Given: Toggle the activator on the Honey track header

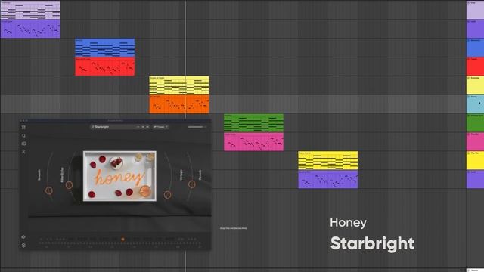Looking at the screenshot, I should click(x=469, y=97).
